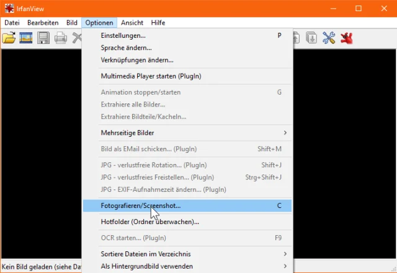Click Bild als EMail schicken... entry
This screenshot has width=397, height=273.
point(187,149)
